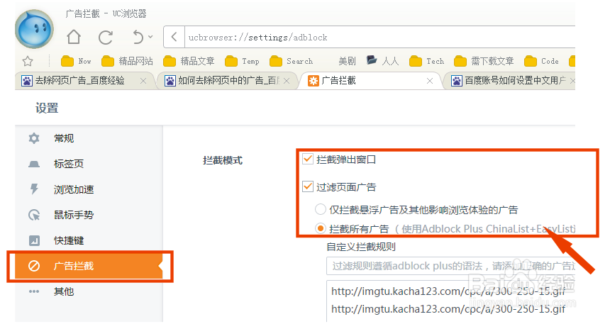Expand the undo history dropdown arrow

[150, 37]
